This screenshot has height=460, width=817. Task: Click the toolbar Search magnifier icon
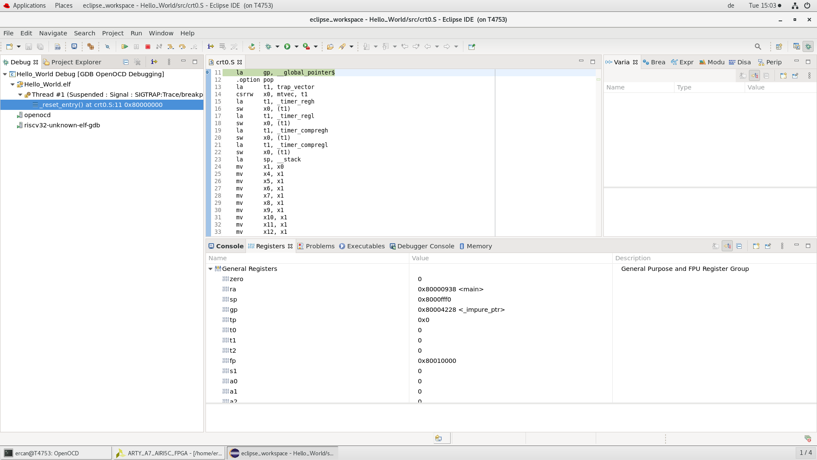758,46
